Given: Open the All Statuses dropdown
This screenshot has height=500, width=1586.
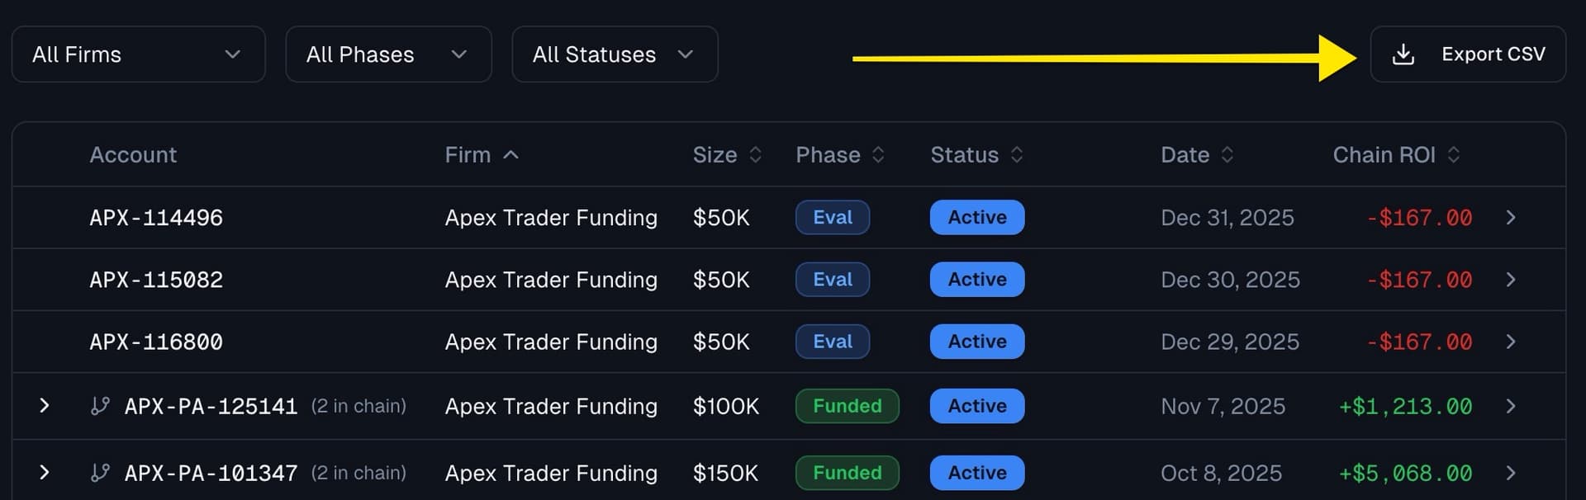Looking at the screenshot, I should pyautogui.click(x=615, y=54).
